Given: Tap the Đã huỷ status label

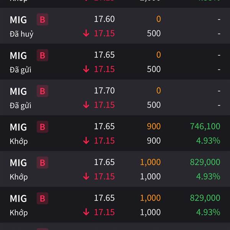Looking at the screenshot, I should coord(21,34).
